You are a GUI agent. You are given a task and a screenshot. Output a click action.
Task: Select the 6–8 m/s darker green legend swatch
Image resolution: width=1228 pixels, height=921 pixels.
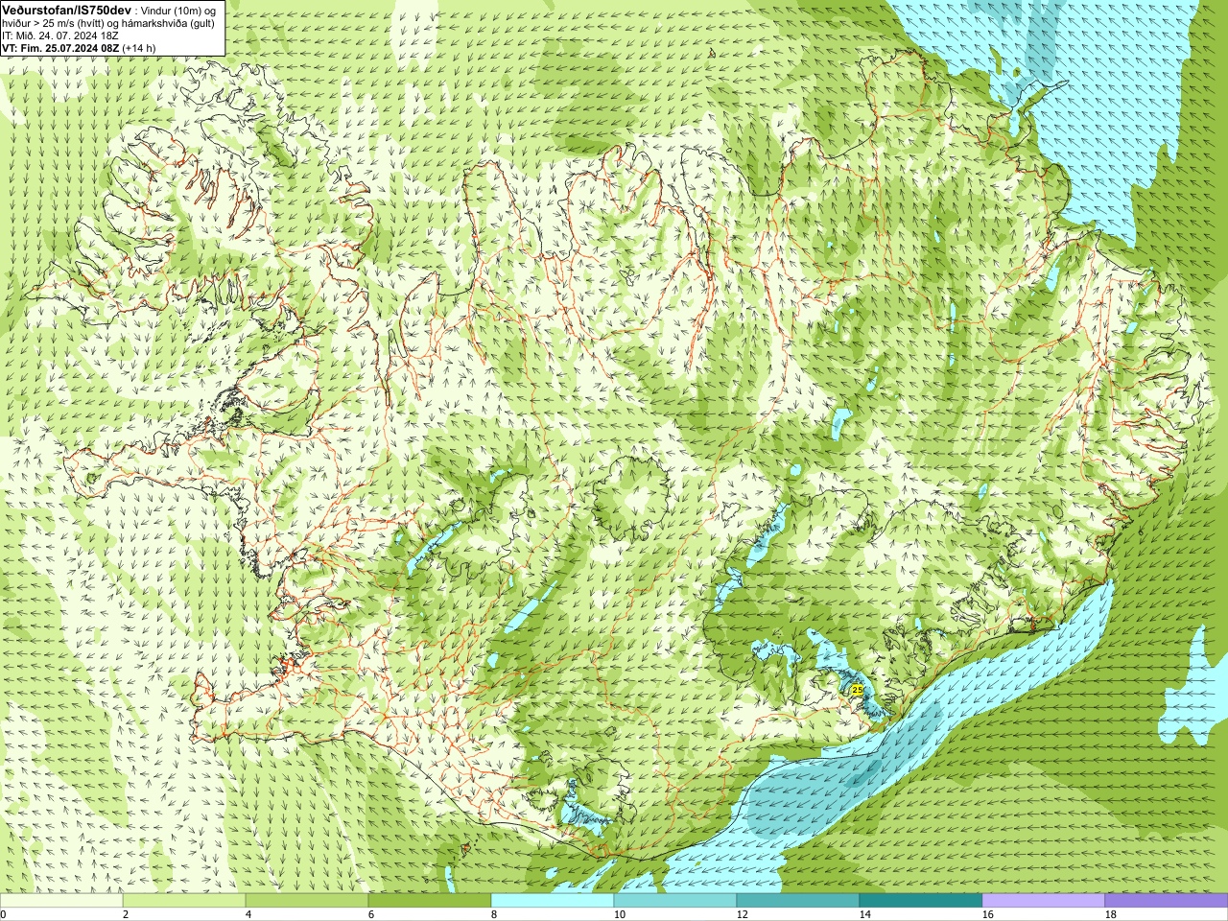tap(430, 901)
